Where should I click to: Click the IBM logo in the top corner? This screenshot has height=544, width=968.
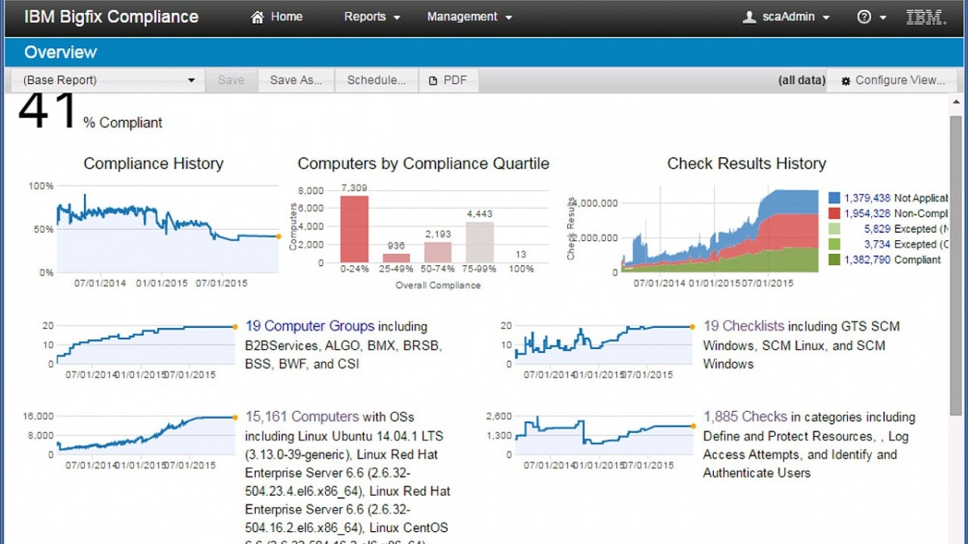[926, 16]
